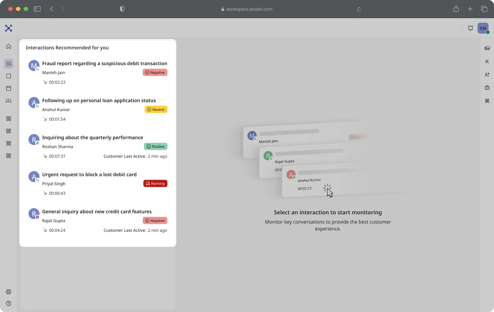Open the note-with-checkmark icon in left sidebar
Viewport: 494px width, 312px height.
pyautogui.click(x=9, y=76)
